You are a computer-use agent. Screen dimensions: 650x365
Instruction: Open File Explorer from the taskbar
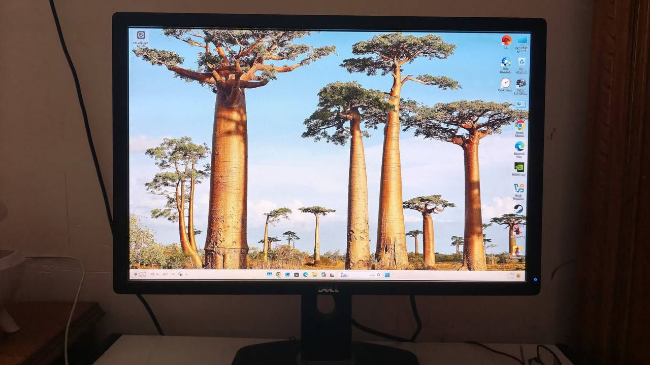[x=314, y=275]
